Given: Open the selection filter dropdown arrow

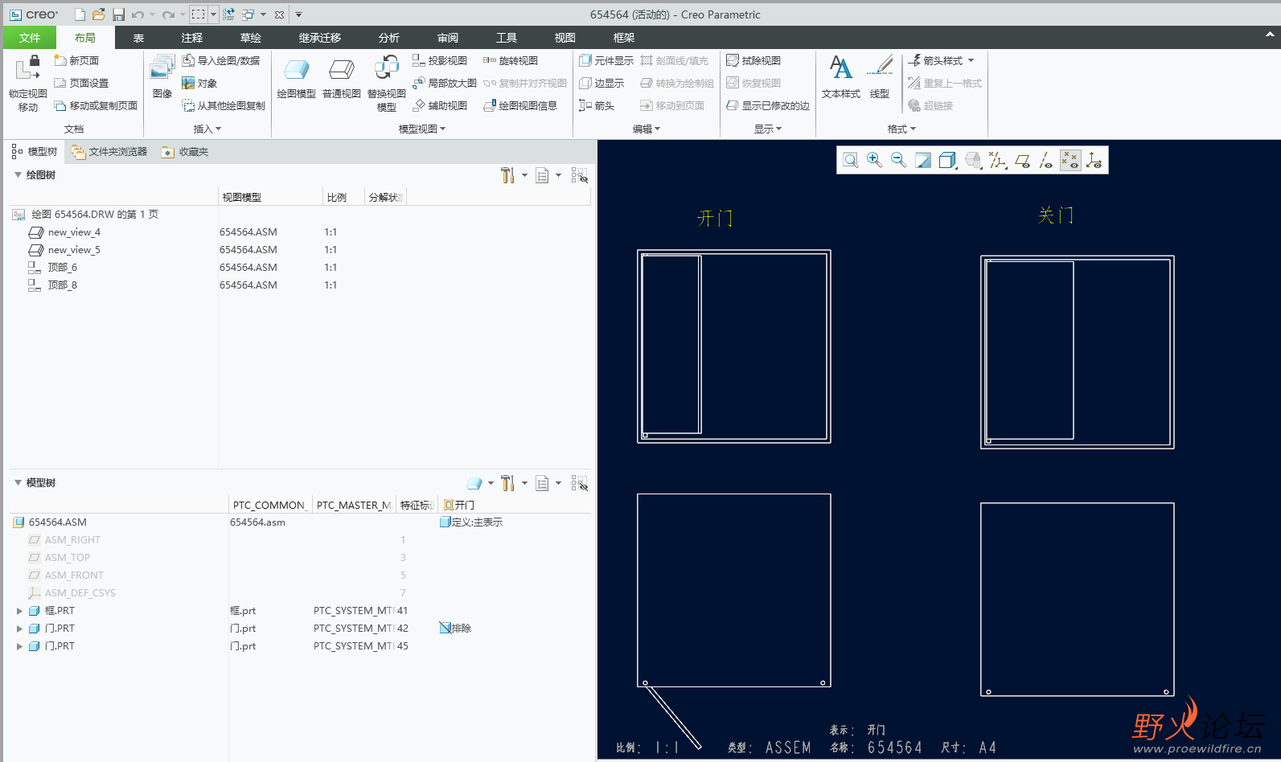Looking at the screenshot, I should click(x=213, y=14).
